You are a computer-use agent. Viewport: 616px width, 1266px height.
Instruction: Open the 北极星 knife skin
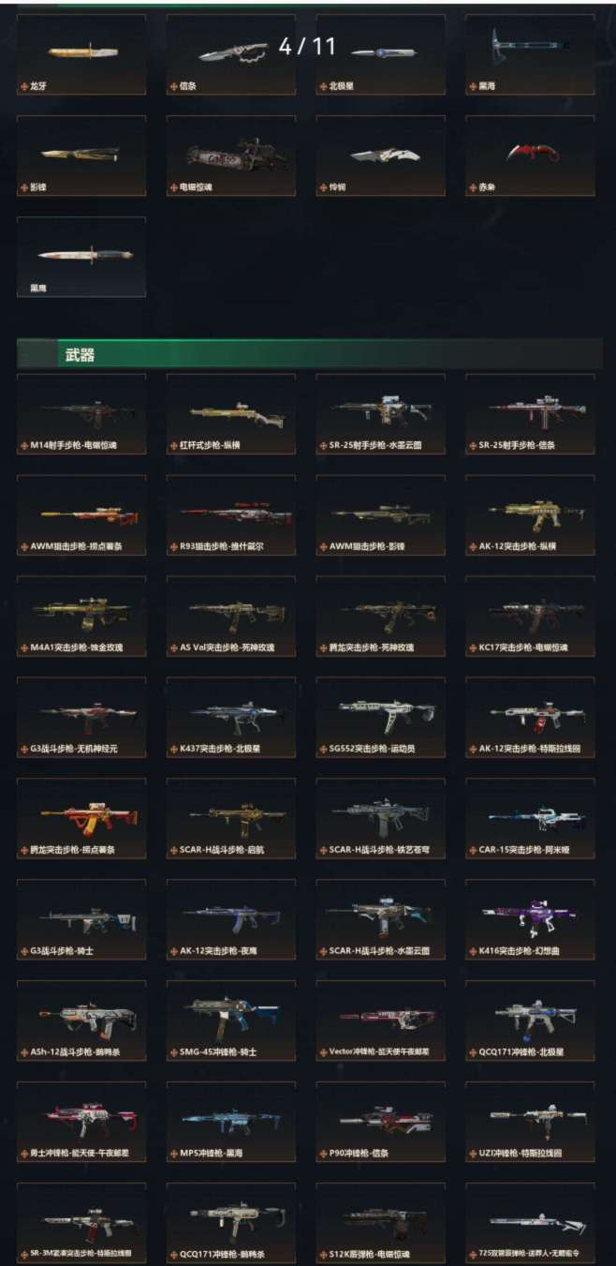380,54
